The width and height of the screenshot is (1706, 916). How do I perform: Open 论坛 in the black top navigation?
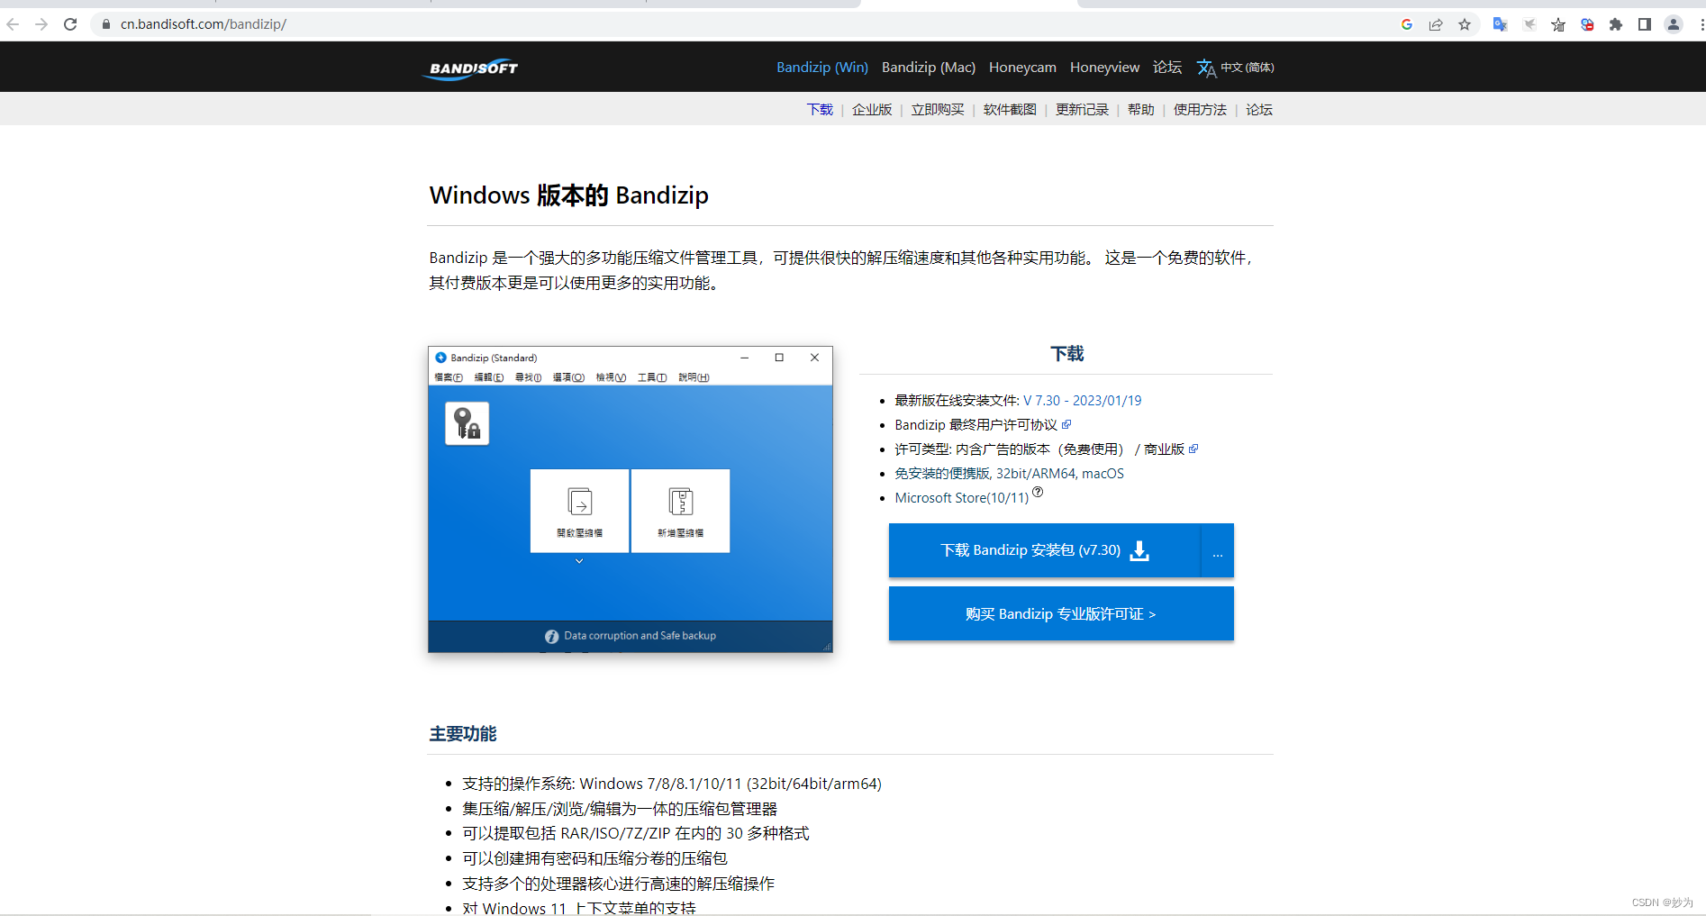coord(1167,68)
